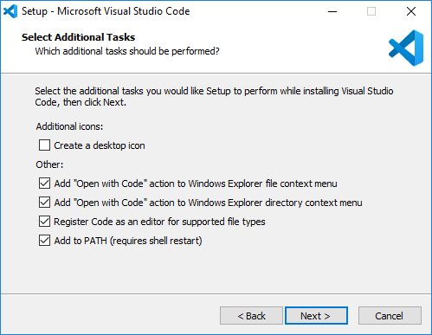
Task: Return to previous page with < Back
Action: [x=251, y=316]
